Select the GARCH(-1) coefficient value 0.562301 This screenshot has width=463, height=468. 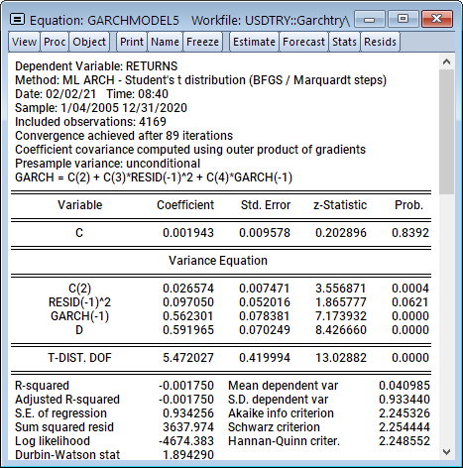(x=187, y=316)
